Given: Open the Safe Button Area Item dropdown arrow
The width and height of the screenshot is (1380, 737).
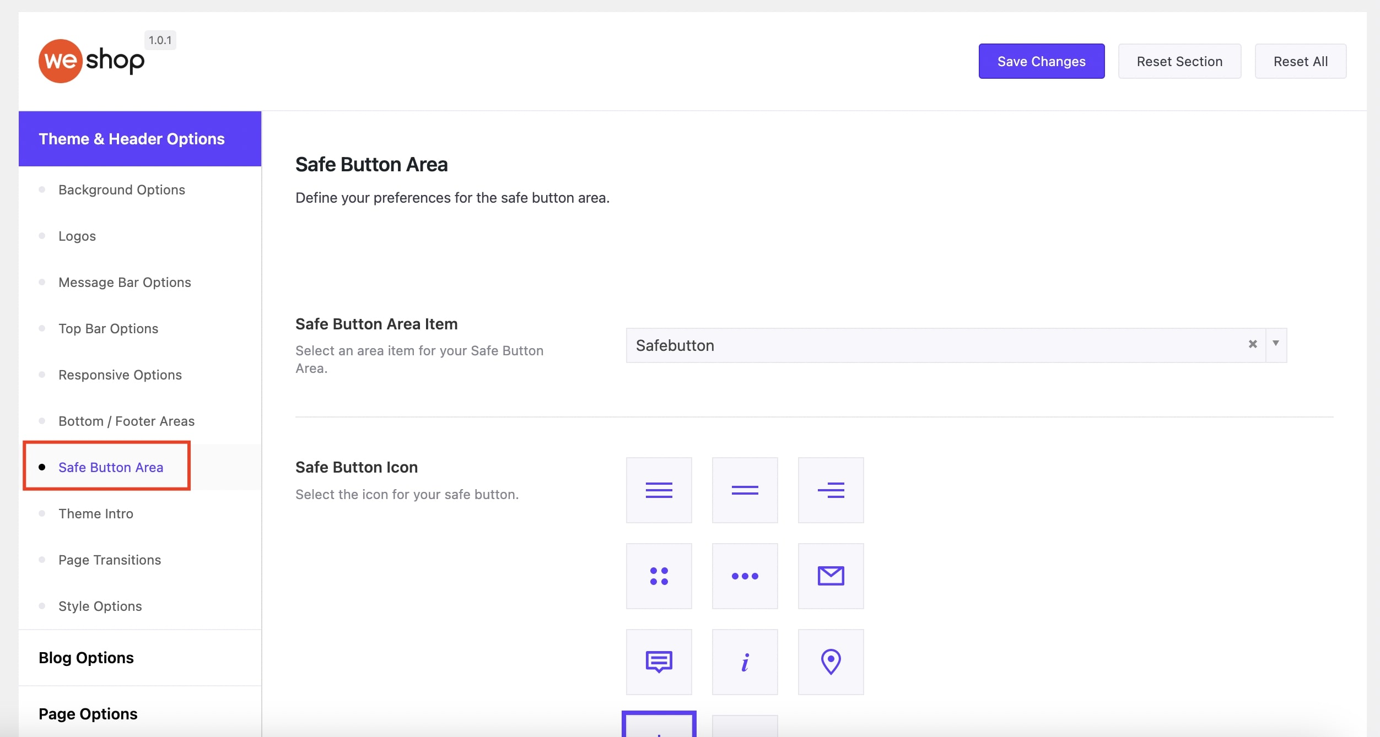Looking at the screenshot, I should pos(1276,344).
